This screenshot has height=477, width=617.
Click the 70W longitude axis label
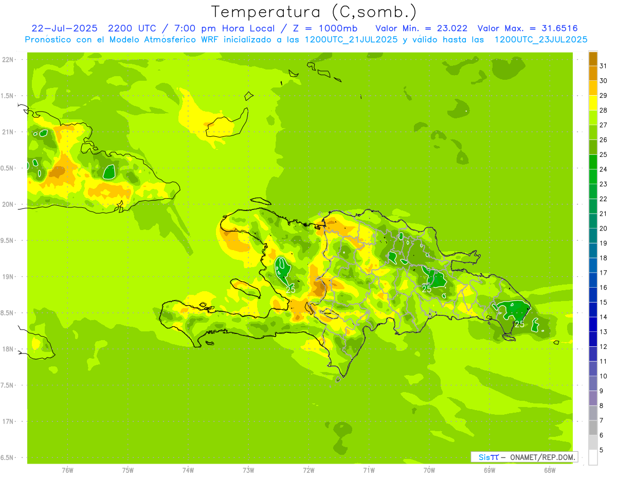pyautogui.click(x=429, y=470)
